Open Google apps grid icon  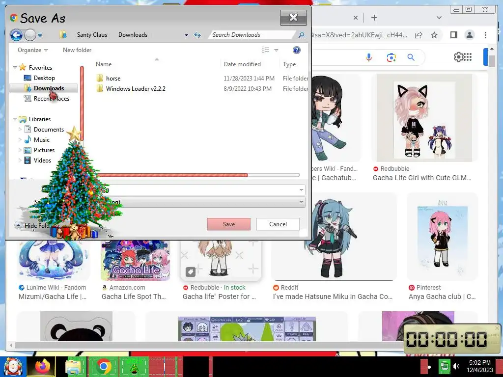(468, 57)
